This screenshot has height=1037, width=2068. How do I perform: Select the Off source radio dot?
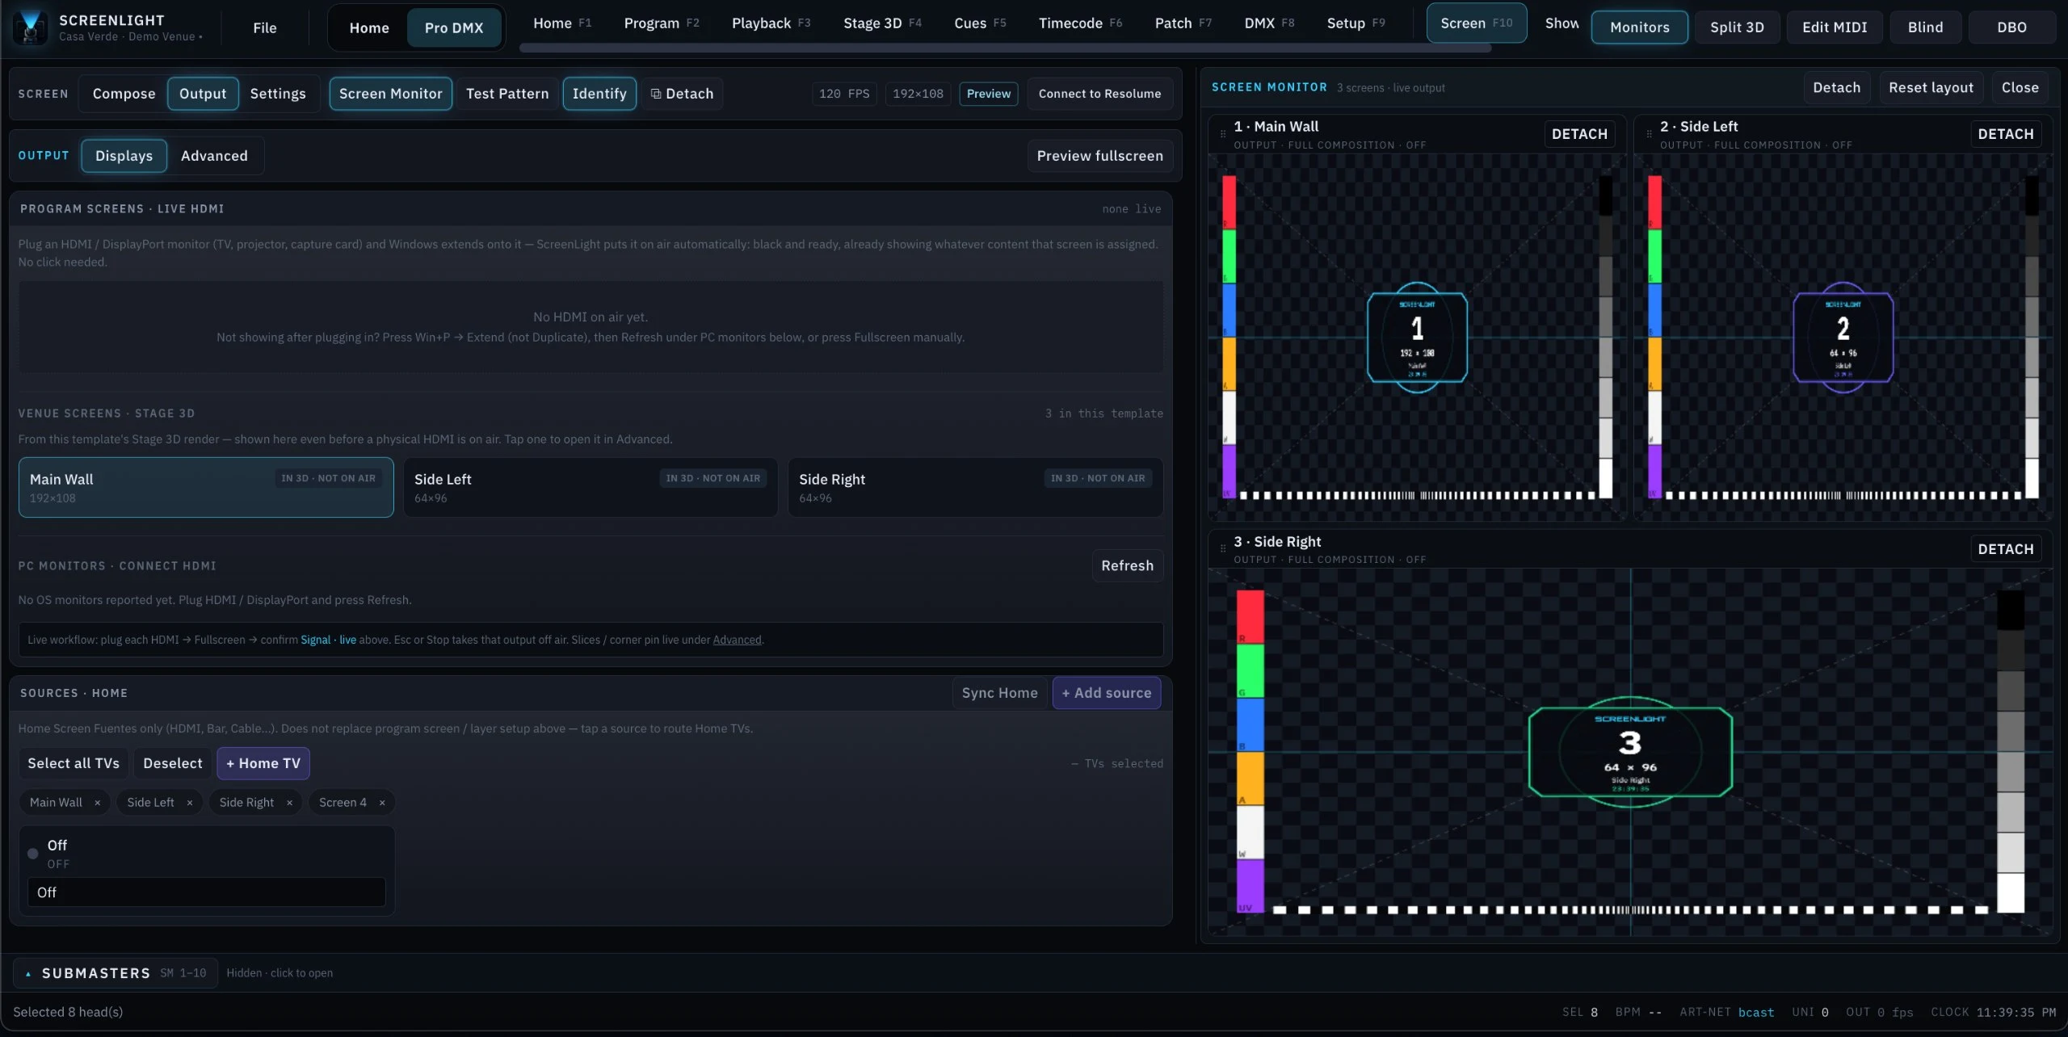pyautogui.click(x=33, y=854)
